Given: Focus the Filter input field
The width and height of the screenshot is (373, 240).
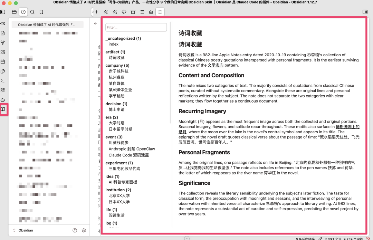Looking at the screenshot, I should [136, 27].
